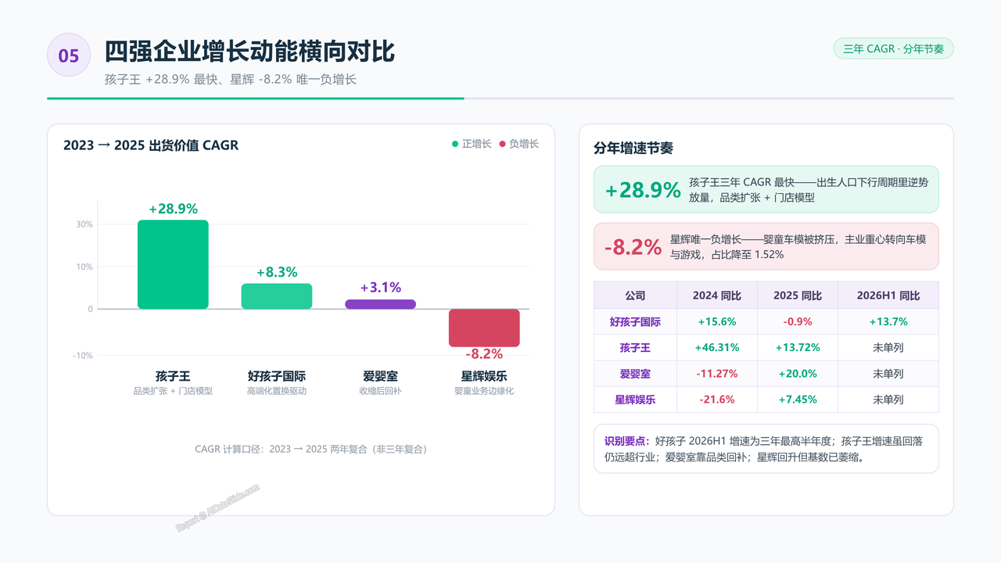
Task: Click the large red -8.2% callout figure
Action: 633,247
